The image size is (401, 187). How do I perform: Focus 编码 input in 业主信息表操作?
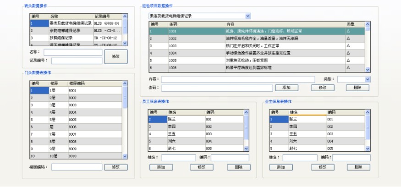click(352, 158)
